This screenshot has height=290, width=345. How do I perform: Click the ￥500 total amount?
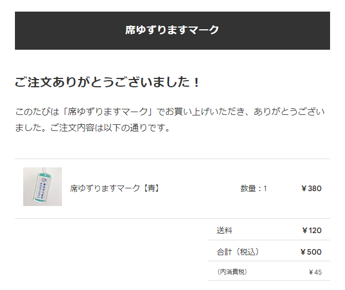(x=311, y=252)
